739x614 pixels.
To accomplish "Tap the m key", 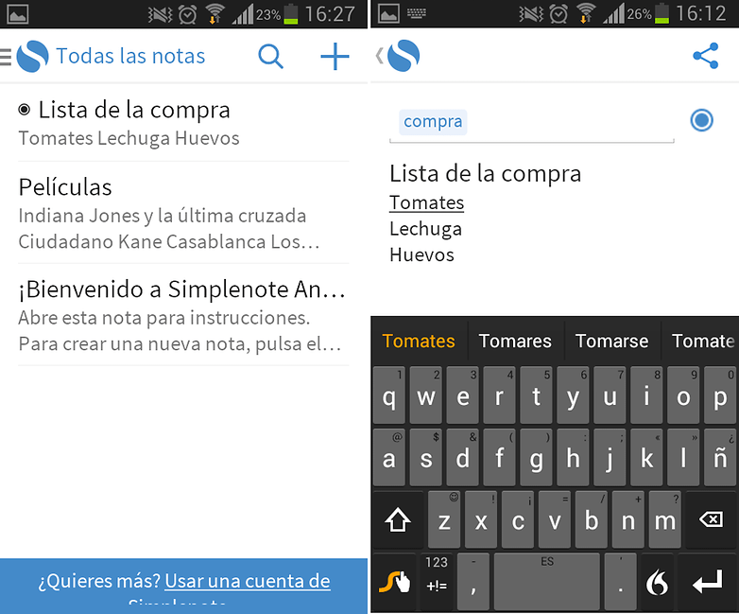I will (x=665, y=520).
